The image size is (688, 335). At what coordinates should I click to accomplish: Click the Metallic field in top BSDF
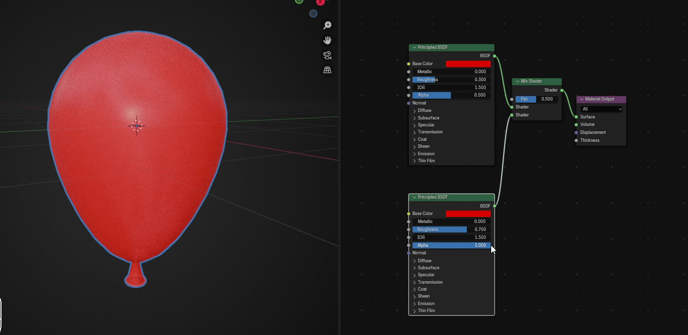coord(451,72)
